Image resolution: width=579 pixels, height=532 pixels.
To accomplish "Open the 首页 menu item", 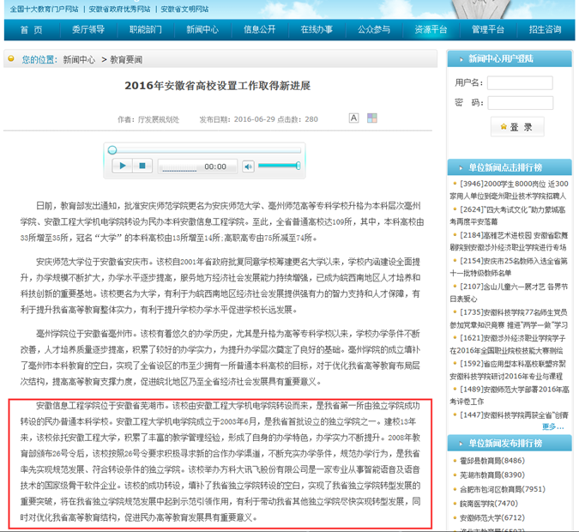I will coord(32,29).
